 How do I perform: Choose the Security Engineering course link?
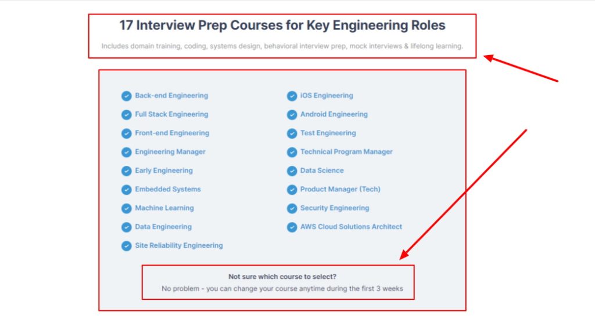(335, 208)
